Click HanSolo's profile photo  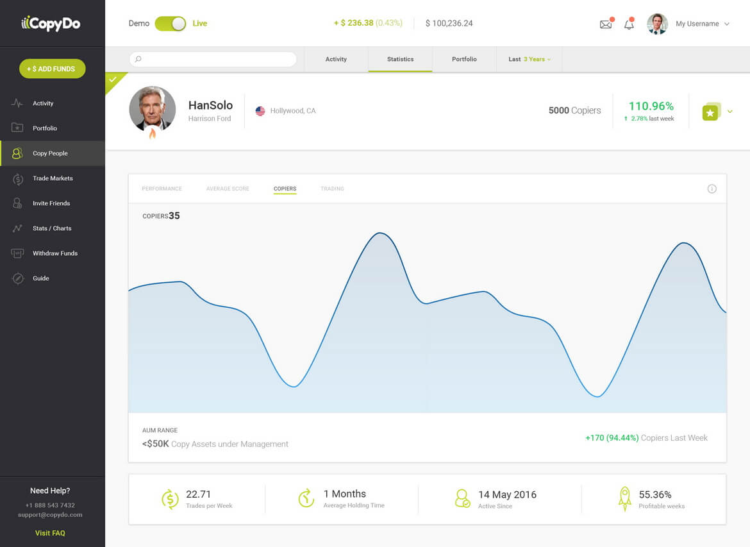pyautogui.click(x=153, y=109)
